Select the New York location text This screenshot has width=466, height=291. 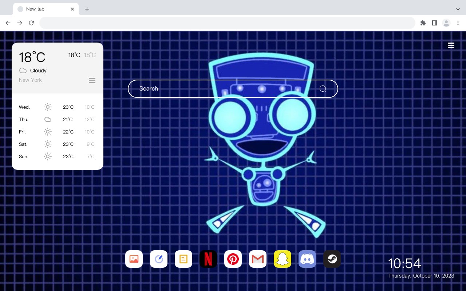tap(30, 80)
